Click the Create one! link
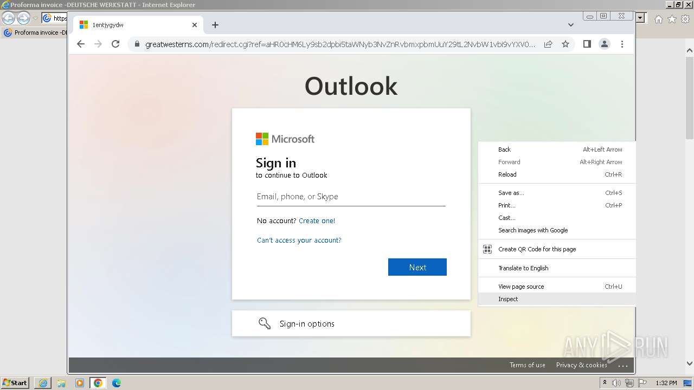Screen dimensions: 694x390 click(x=317, y=220)
